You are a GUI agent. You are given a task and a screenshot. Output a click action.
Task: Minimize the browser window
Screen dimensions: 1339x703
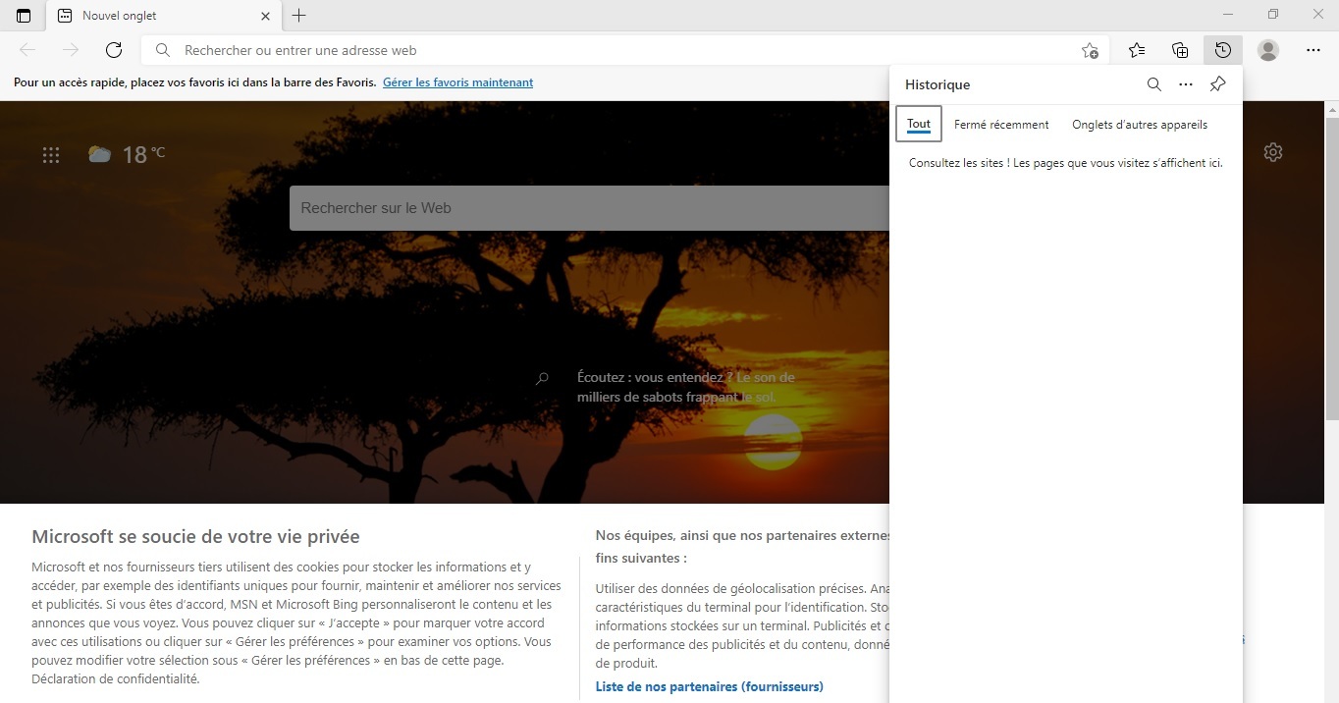(x=1228, y=15)
